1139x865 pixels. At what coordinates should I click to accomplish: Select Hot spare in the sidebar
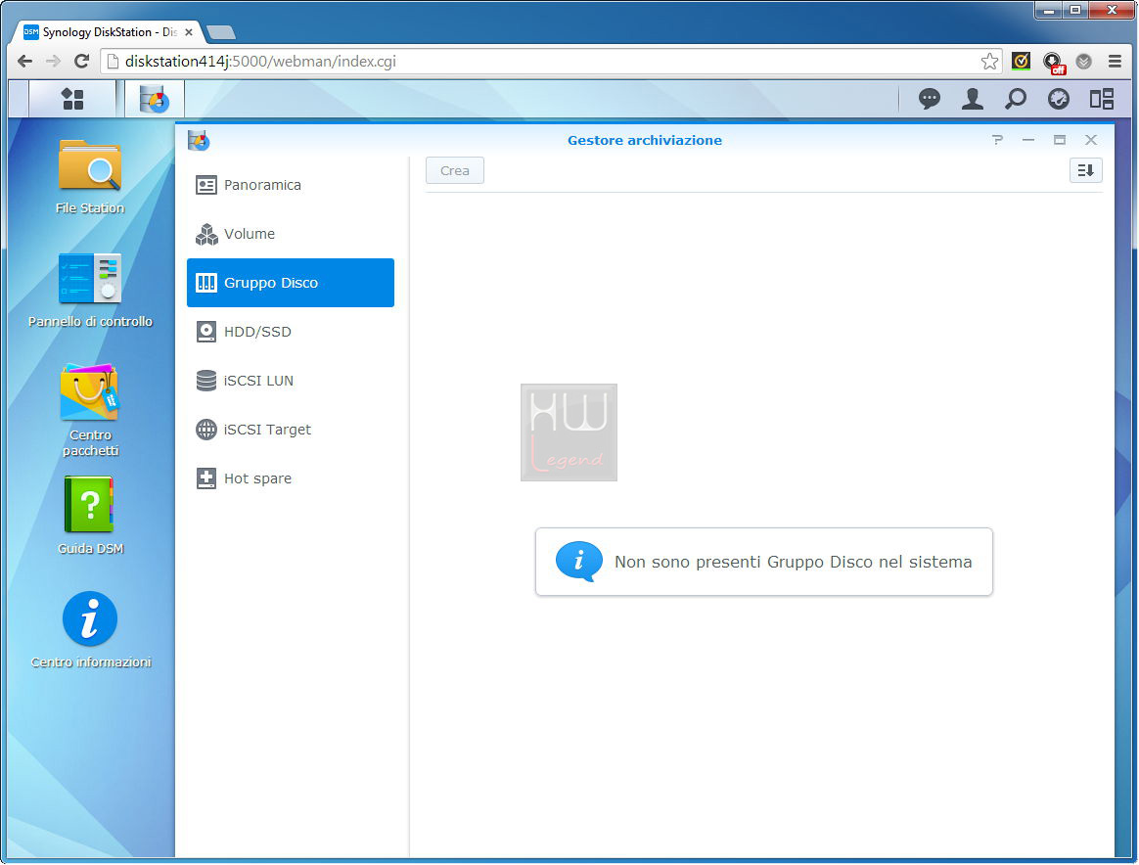(x=291, y=478)
